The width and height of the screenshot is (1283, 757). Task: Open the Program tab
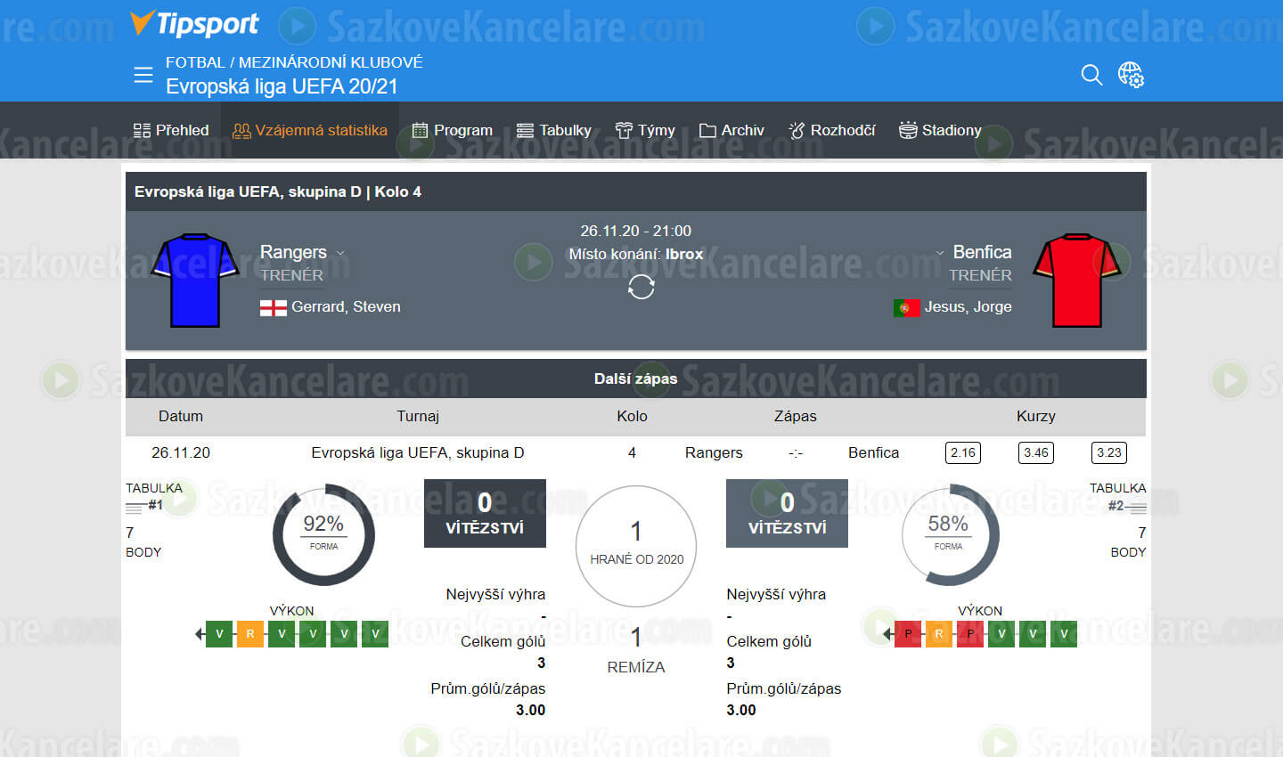coord(452,130)
